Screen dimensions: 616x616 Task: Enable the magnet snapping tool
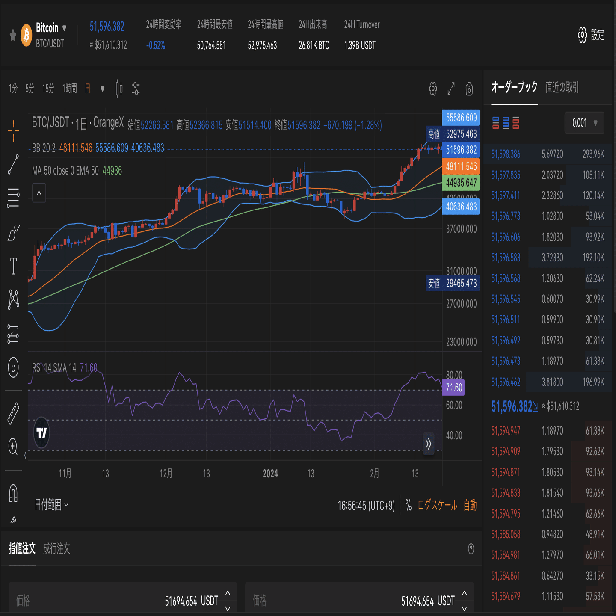point(13,494)
